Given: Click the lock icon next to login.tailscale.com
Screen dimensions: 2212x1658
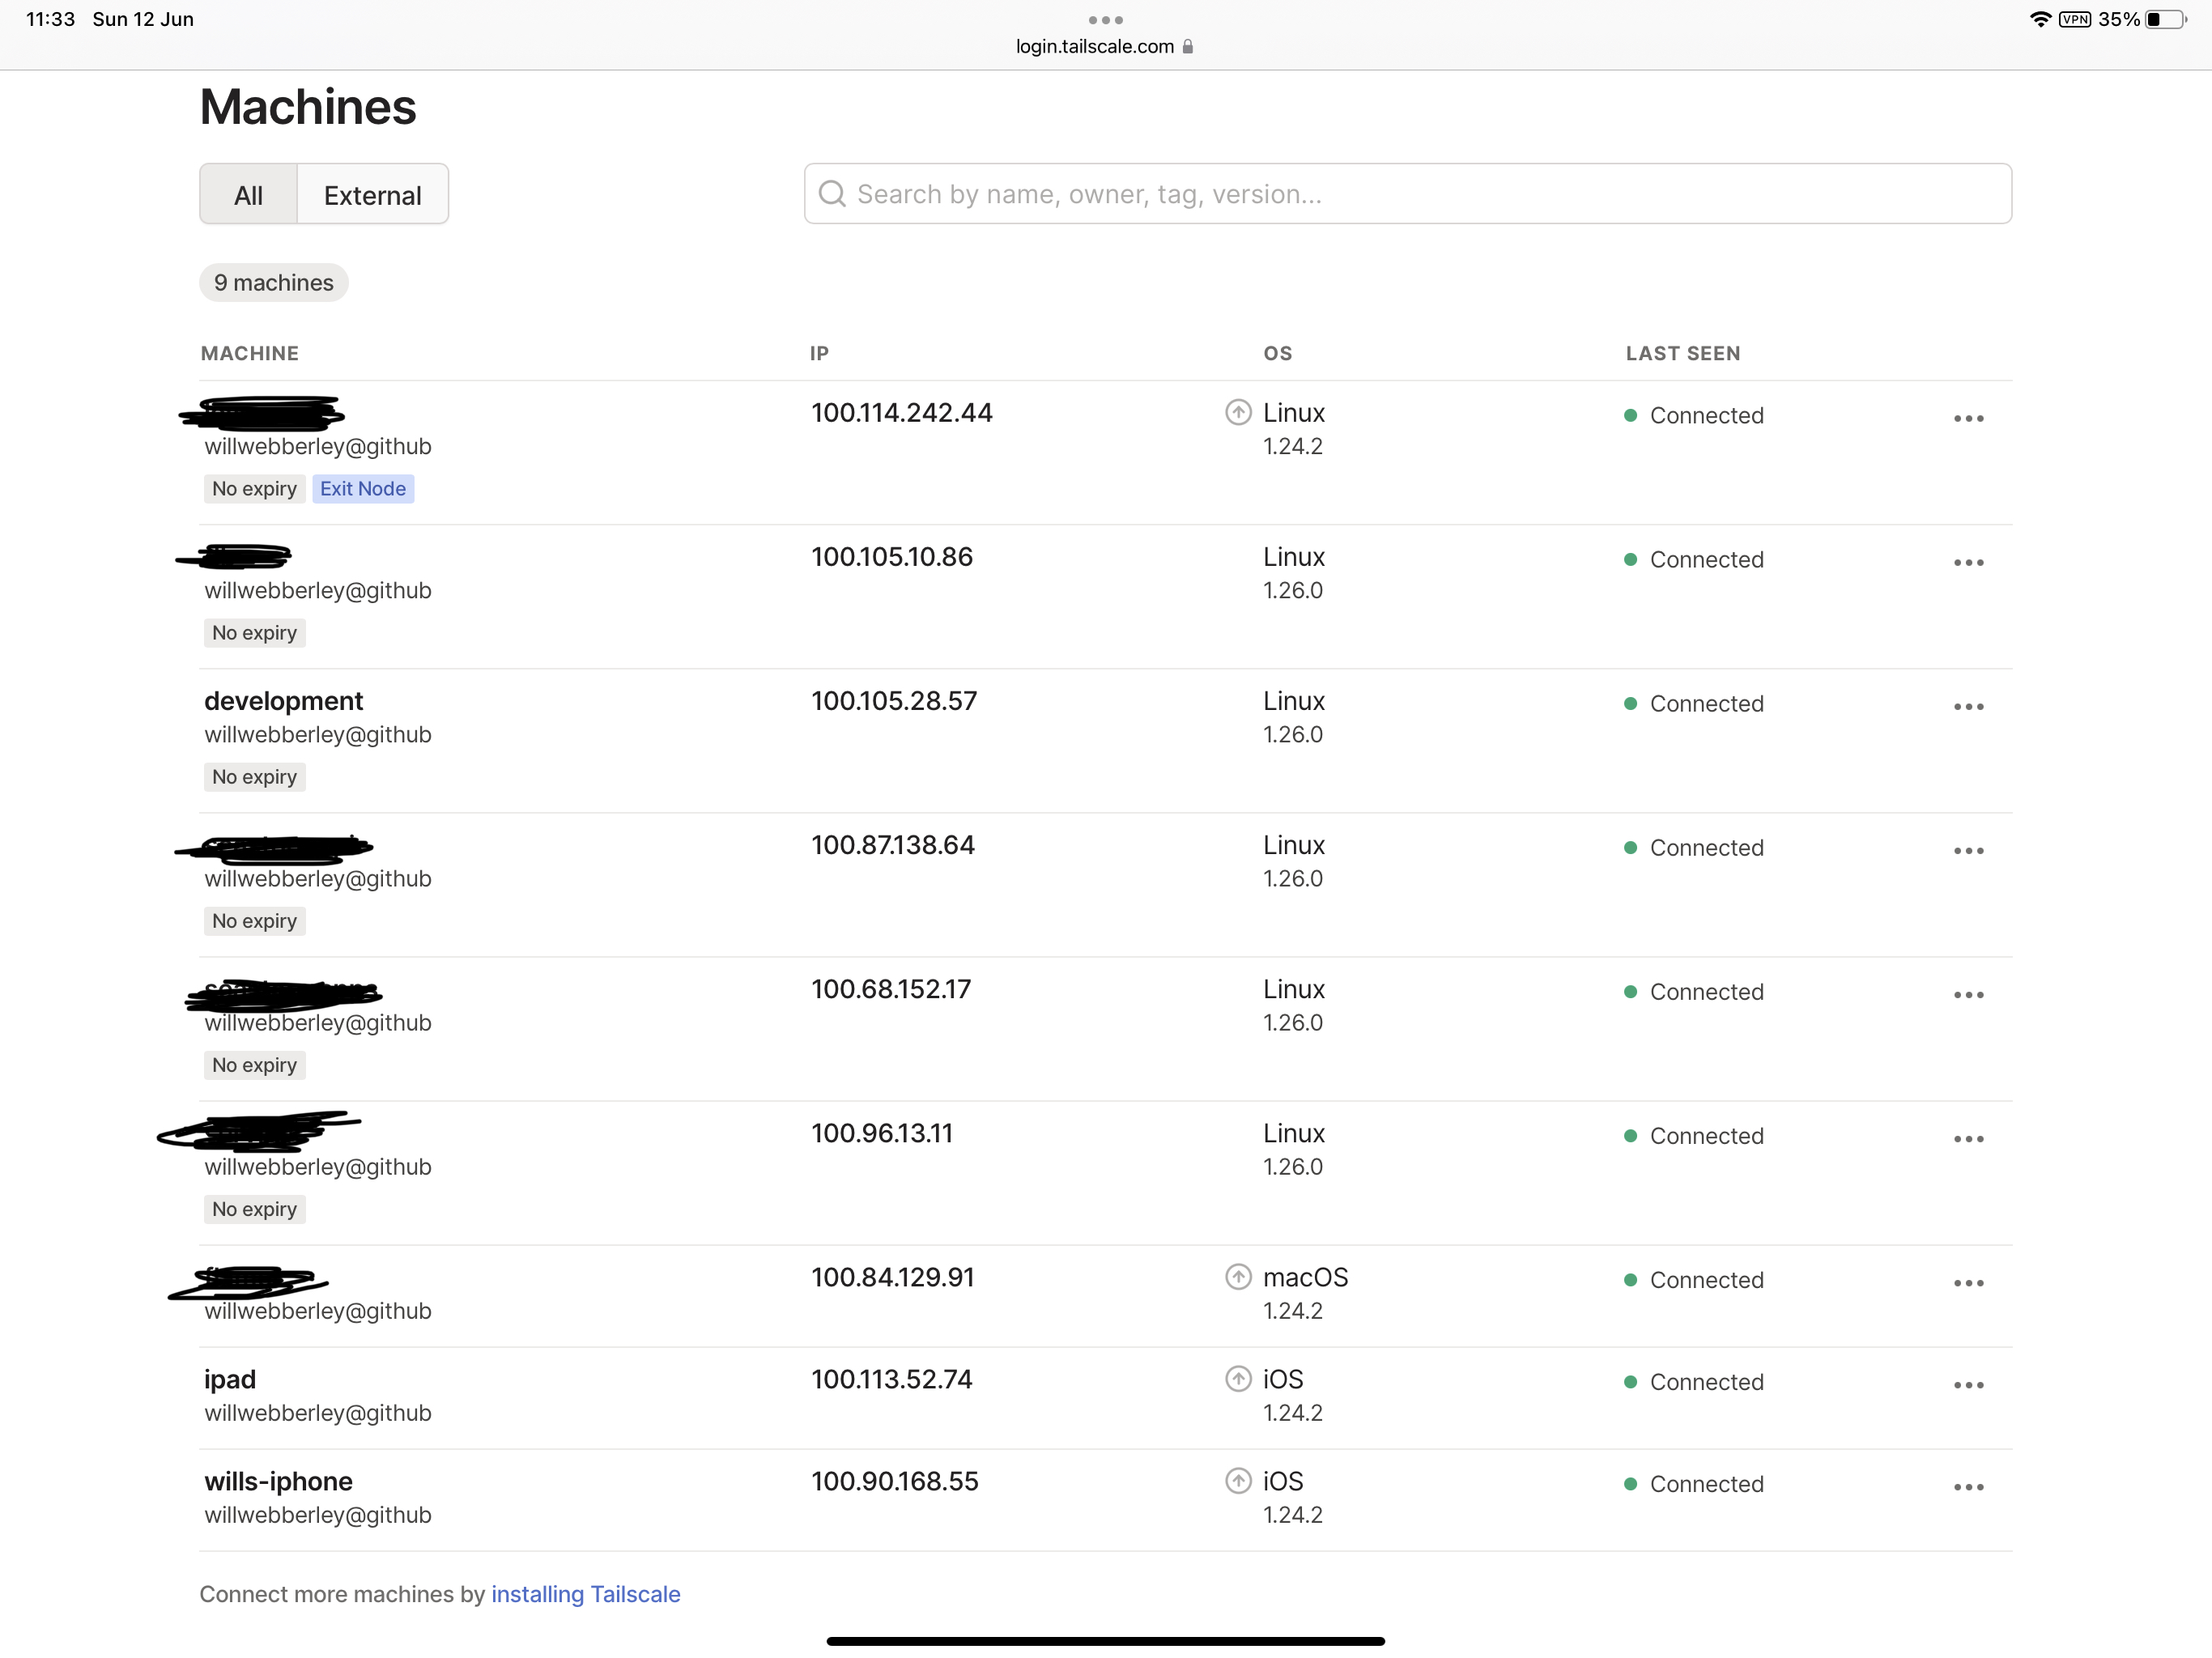Looking at the screenshot, I should (x=1189, y=46).
